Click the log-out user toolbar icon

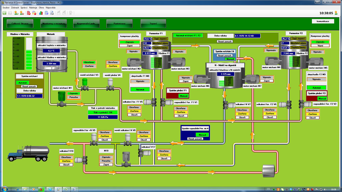pos(22,13)
